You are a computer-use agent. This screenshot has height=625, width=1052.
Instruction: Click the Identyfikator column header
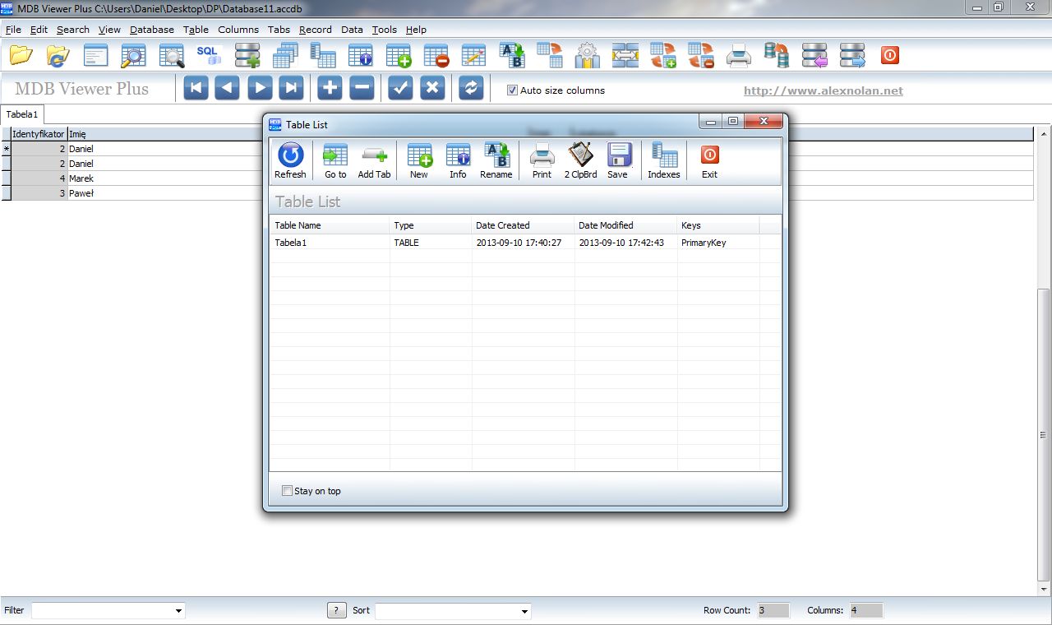coord(39,134)
